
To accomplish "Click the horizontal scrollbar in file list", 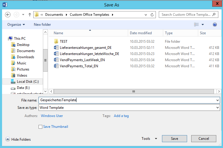I will 134,91.
